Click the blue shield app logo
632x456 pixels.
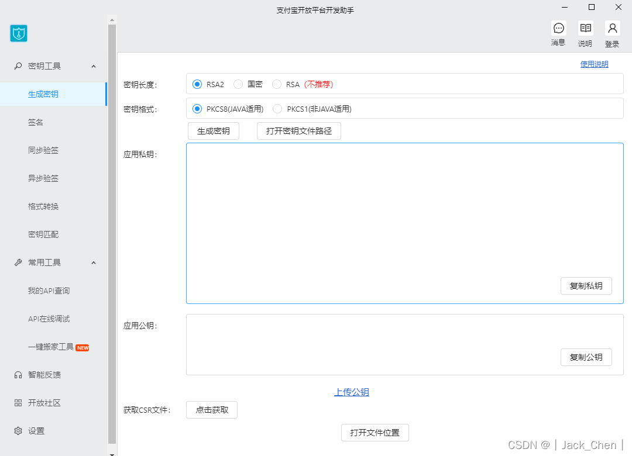19,33
